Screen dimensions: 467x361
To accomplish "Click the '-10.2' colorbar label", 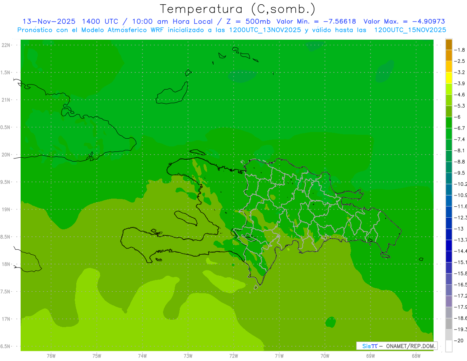I will [x=461, y=184].
